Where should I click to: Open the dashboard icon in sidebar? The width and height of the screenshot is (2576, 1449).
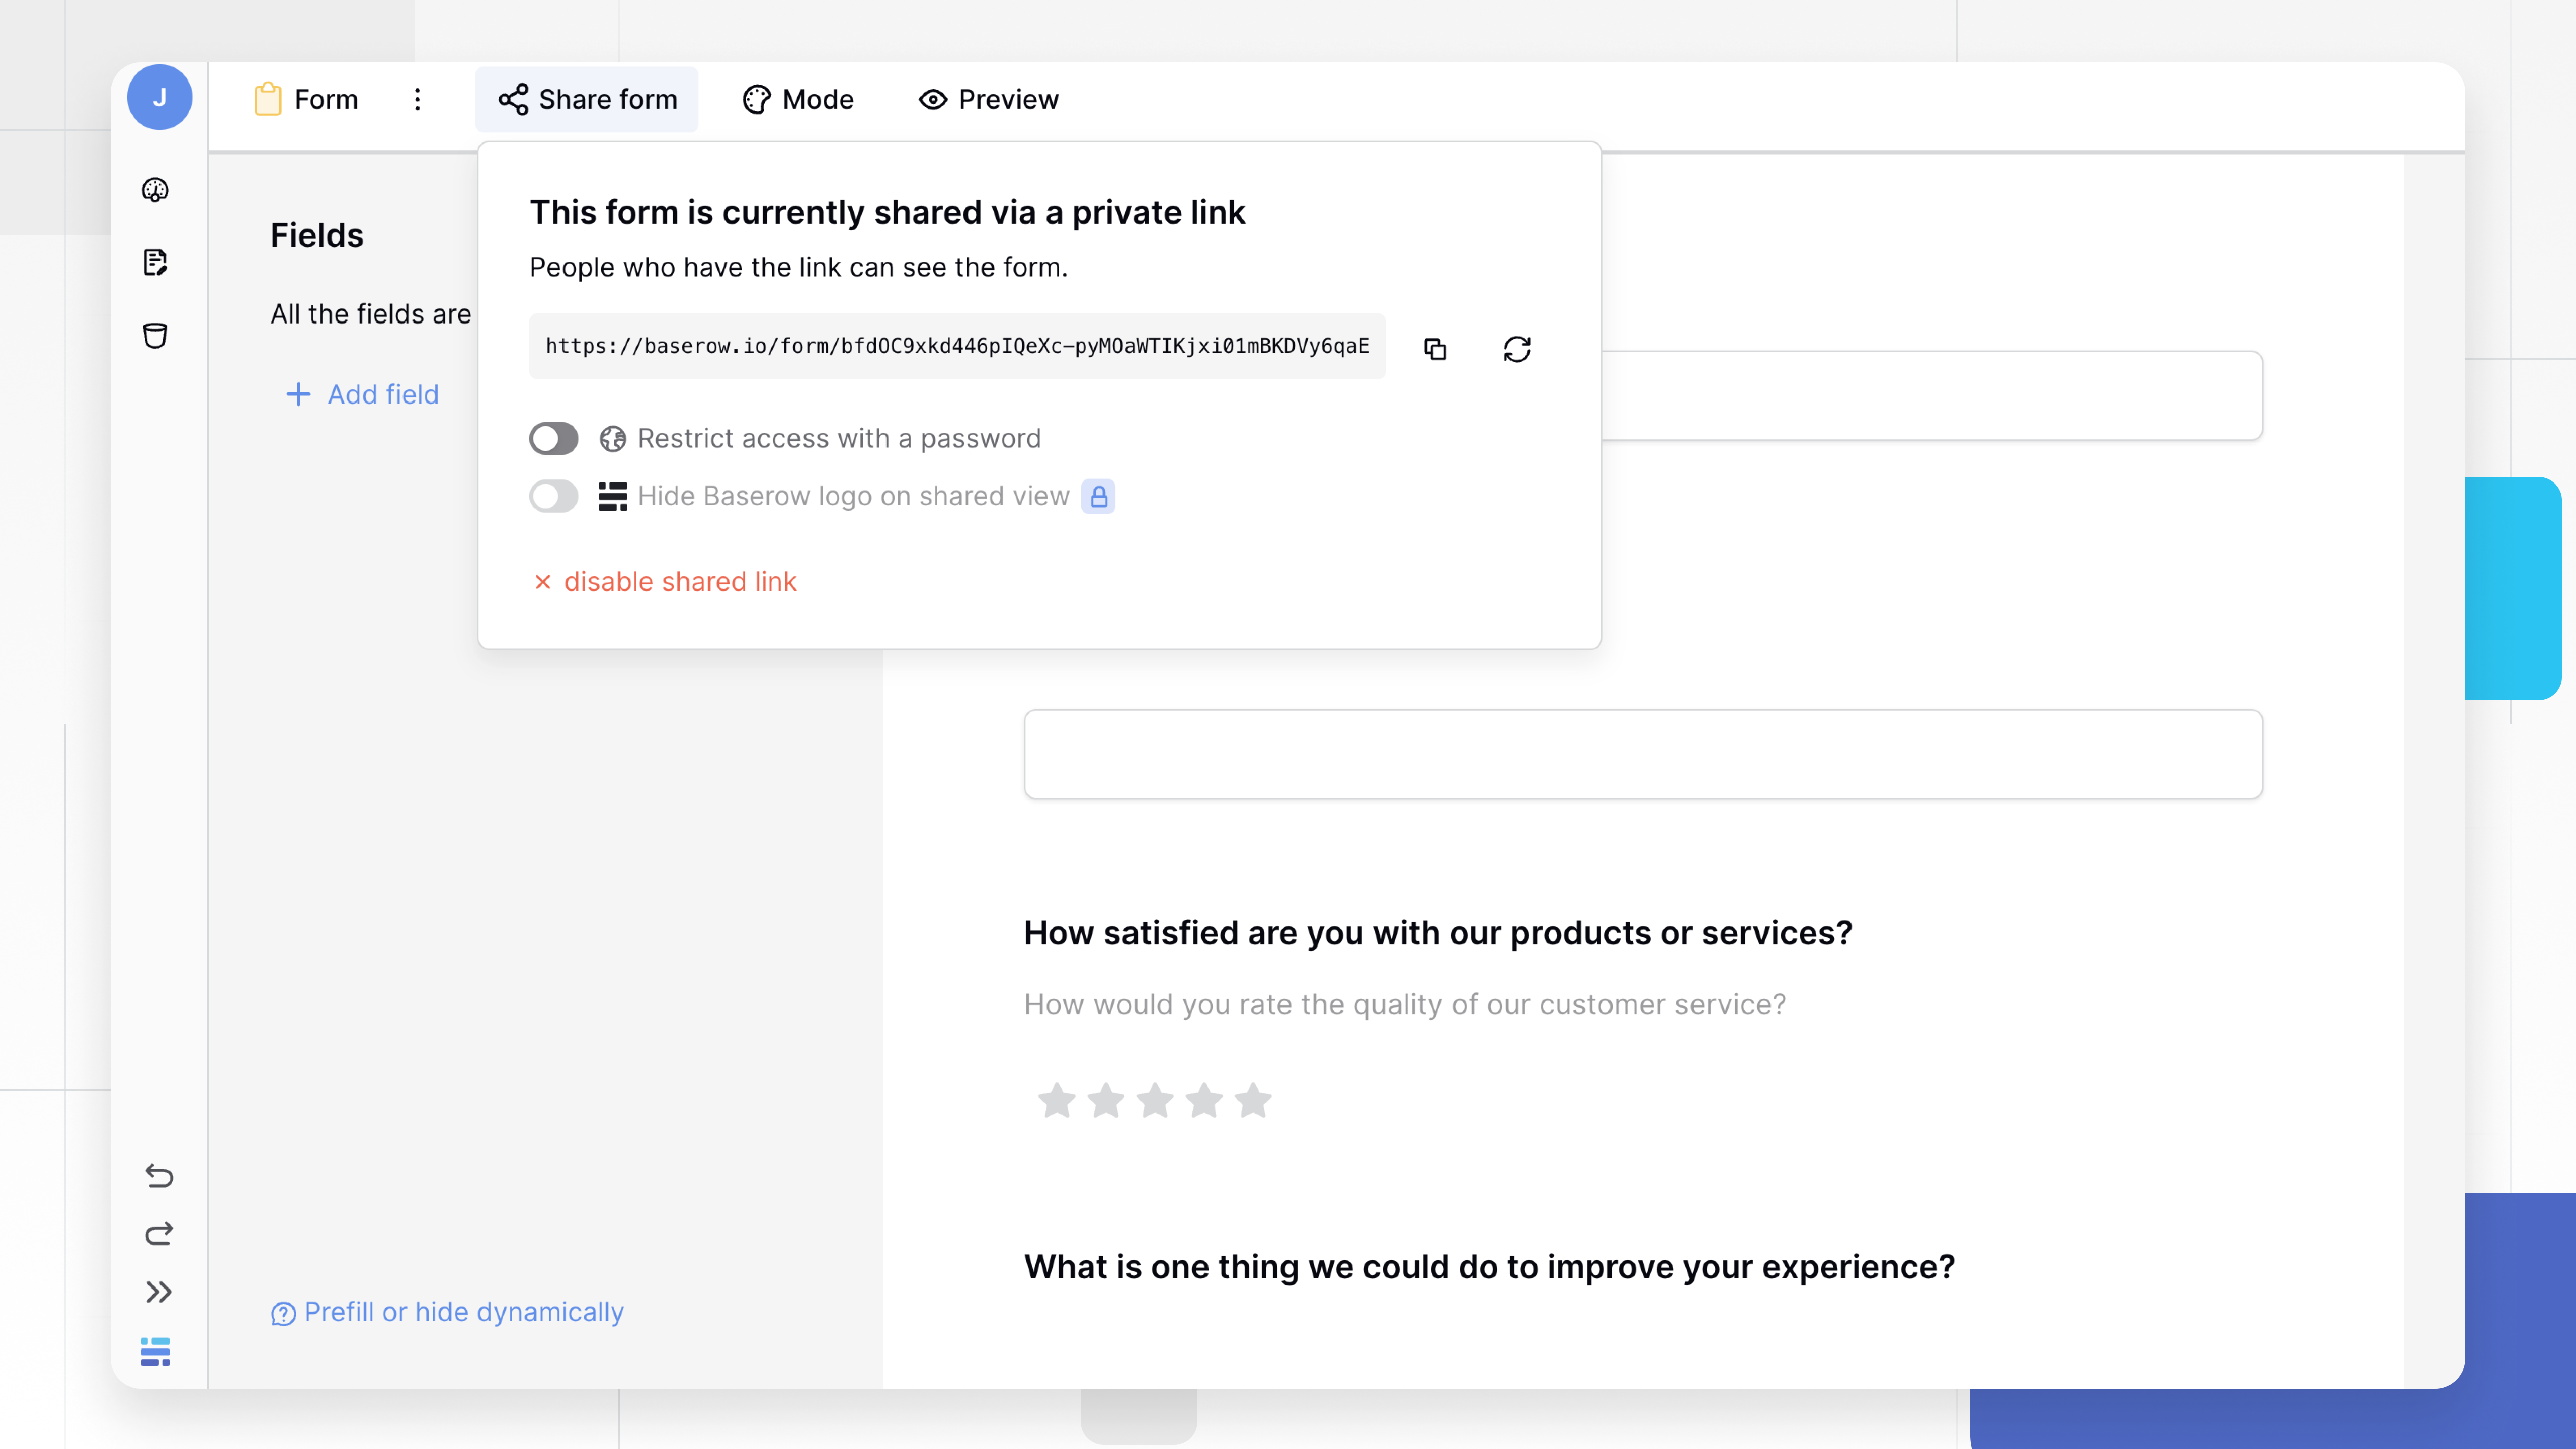click(155, 190)
